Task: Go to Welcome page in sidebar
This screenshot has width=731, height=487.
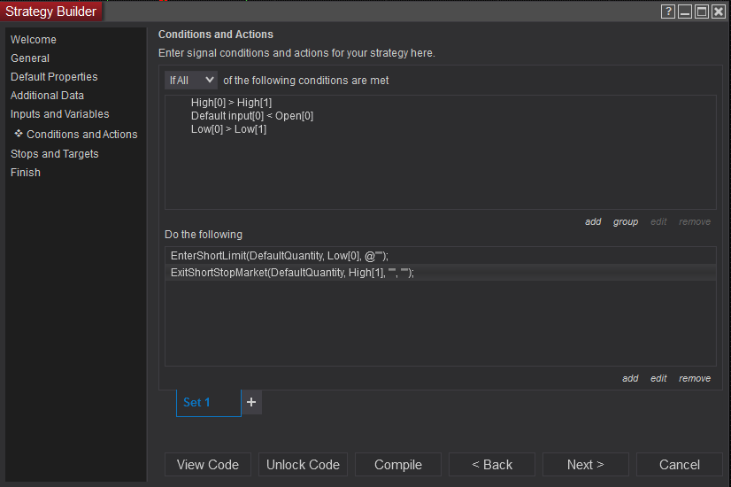Action: 34,40
